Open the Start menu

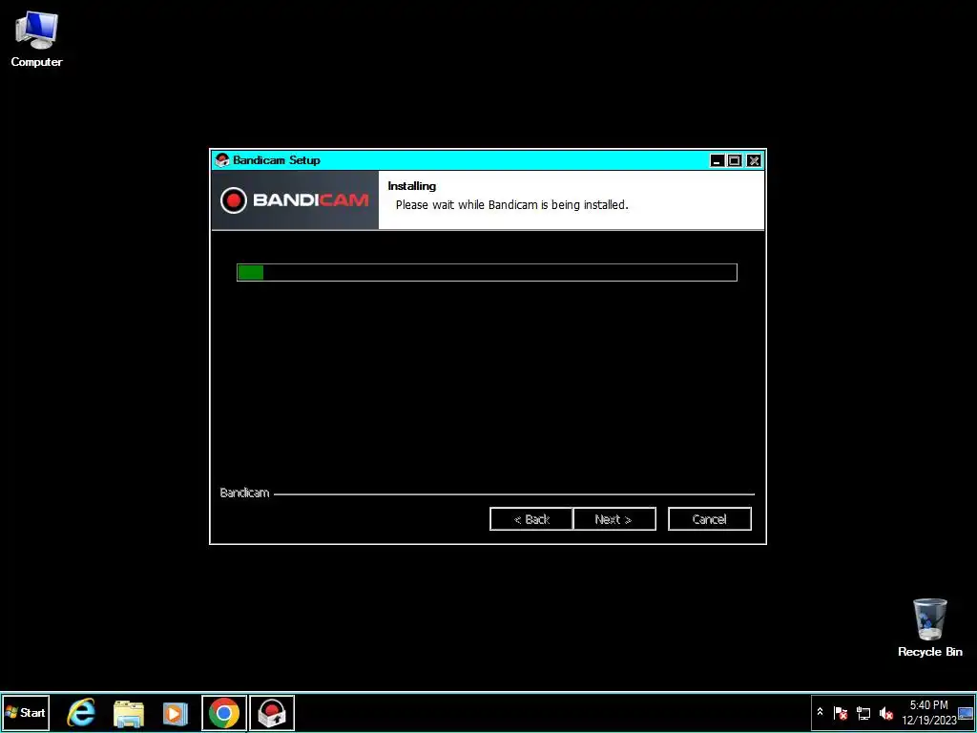(26, 712)
